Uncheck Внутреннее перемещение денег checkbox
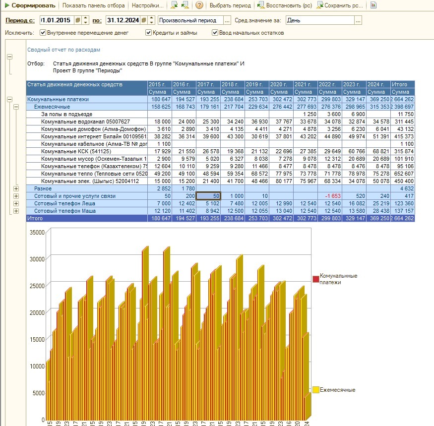This screenshot has height=426, width=434. [x=43, y=33]
